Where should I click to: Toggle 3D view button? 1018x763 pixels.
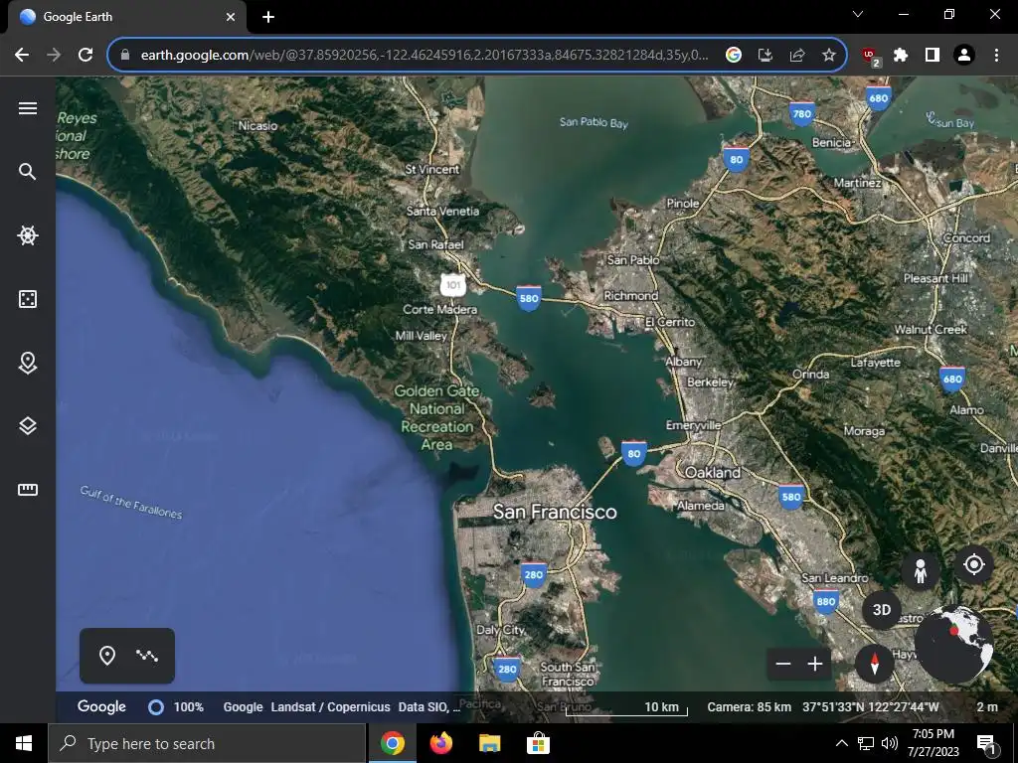pyautogui.click(x=881, y=610)
